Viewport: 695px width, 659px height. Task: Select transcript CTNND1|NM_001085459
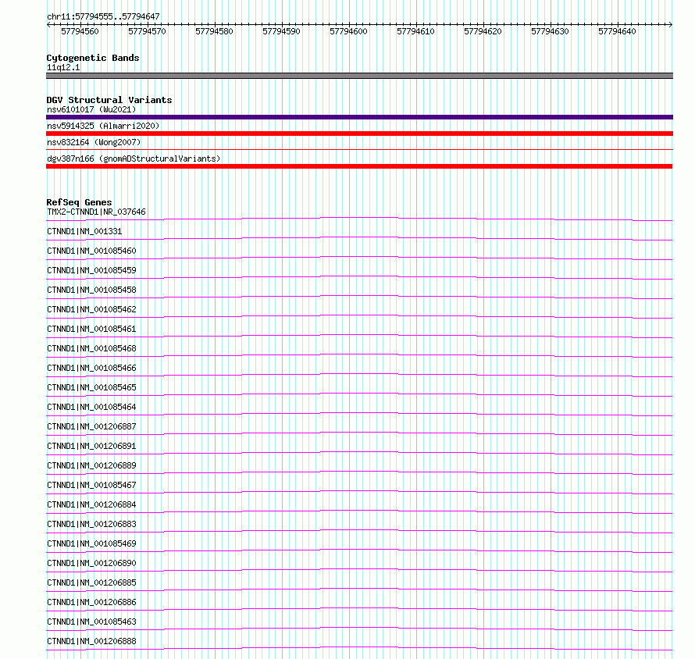(x=91, y=270)
